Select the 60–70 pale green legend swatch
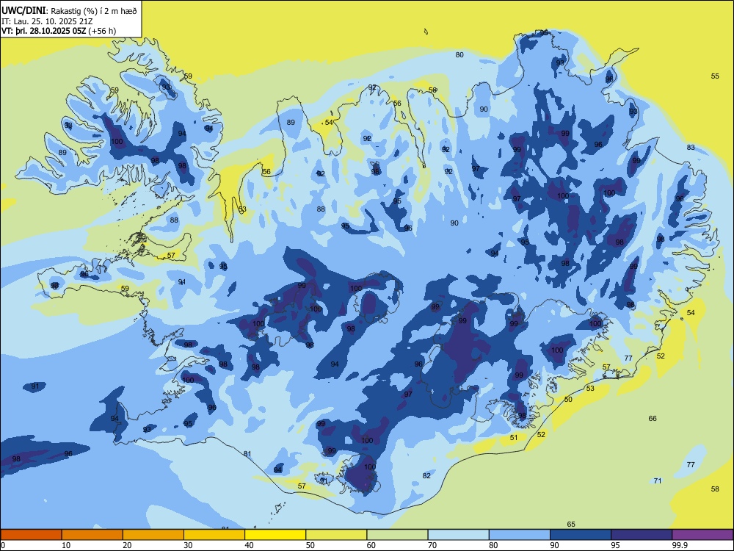734x551 pixels. point(397,535)
